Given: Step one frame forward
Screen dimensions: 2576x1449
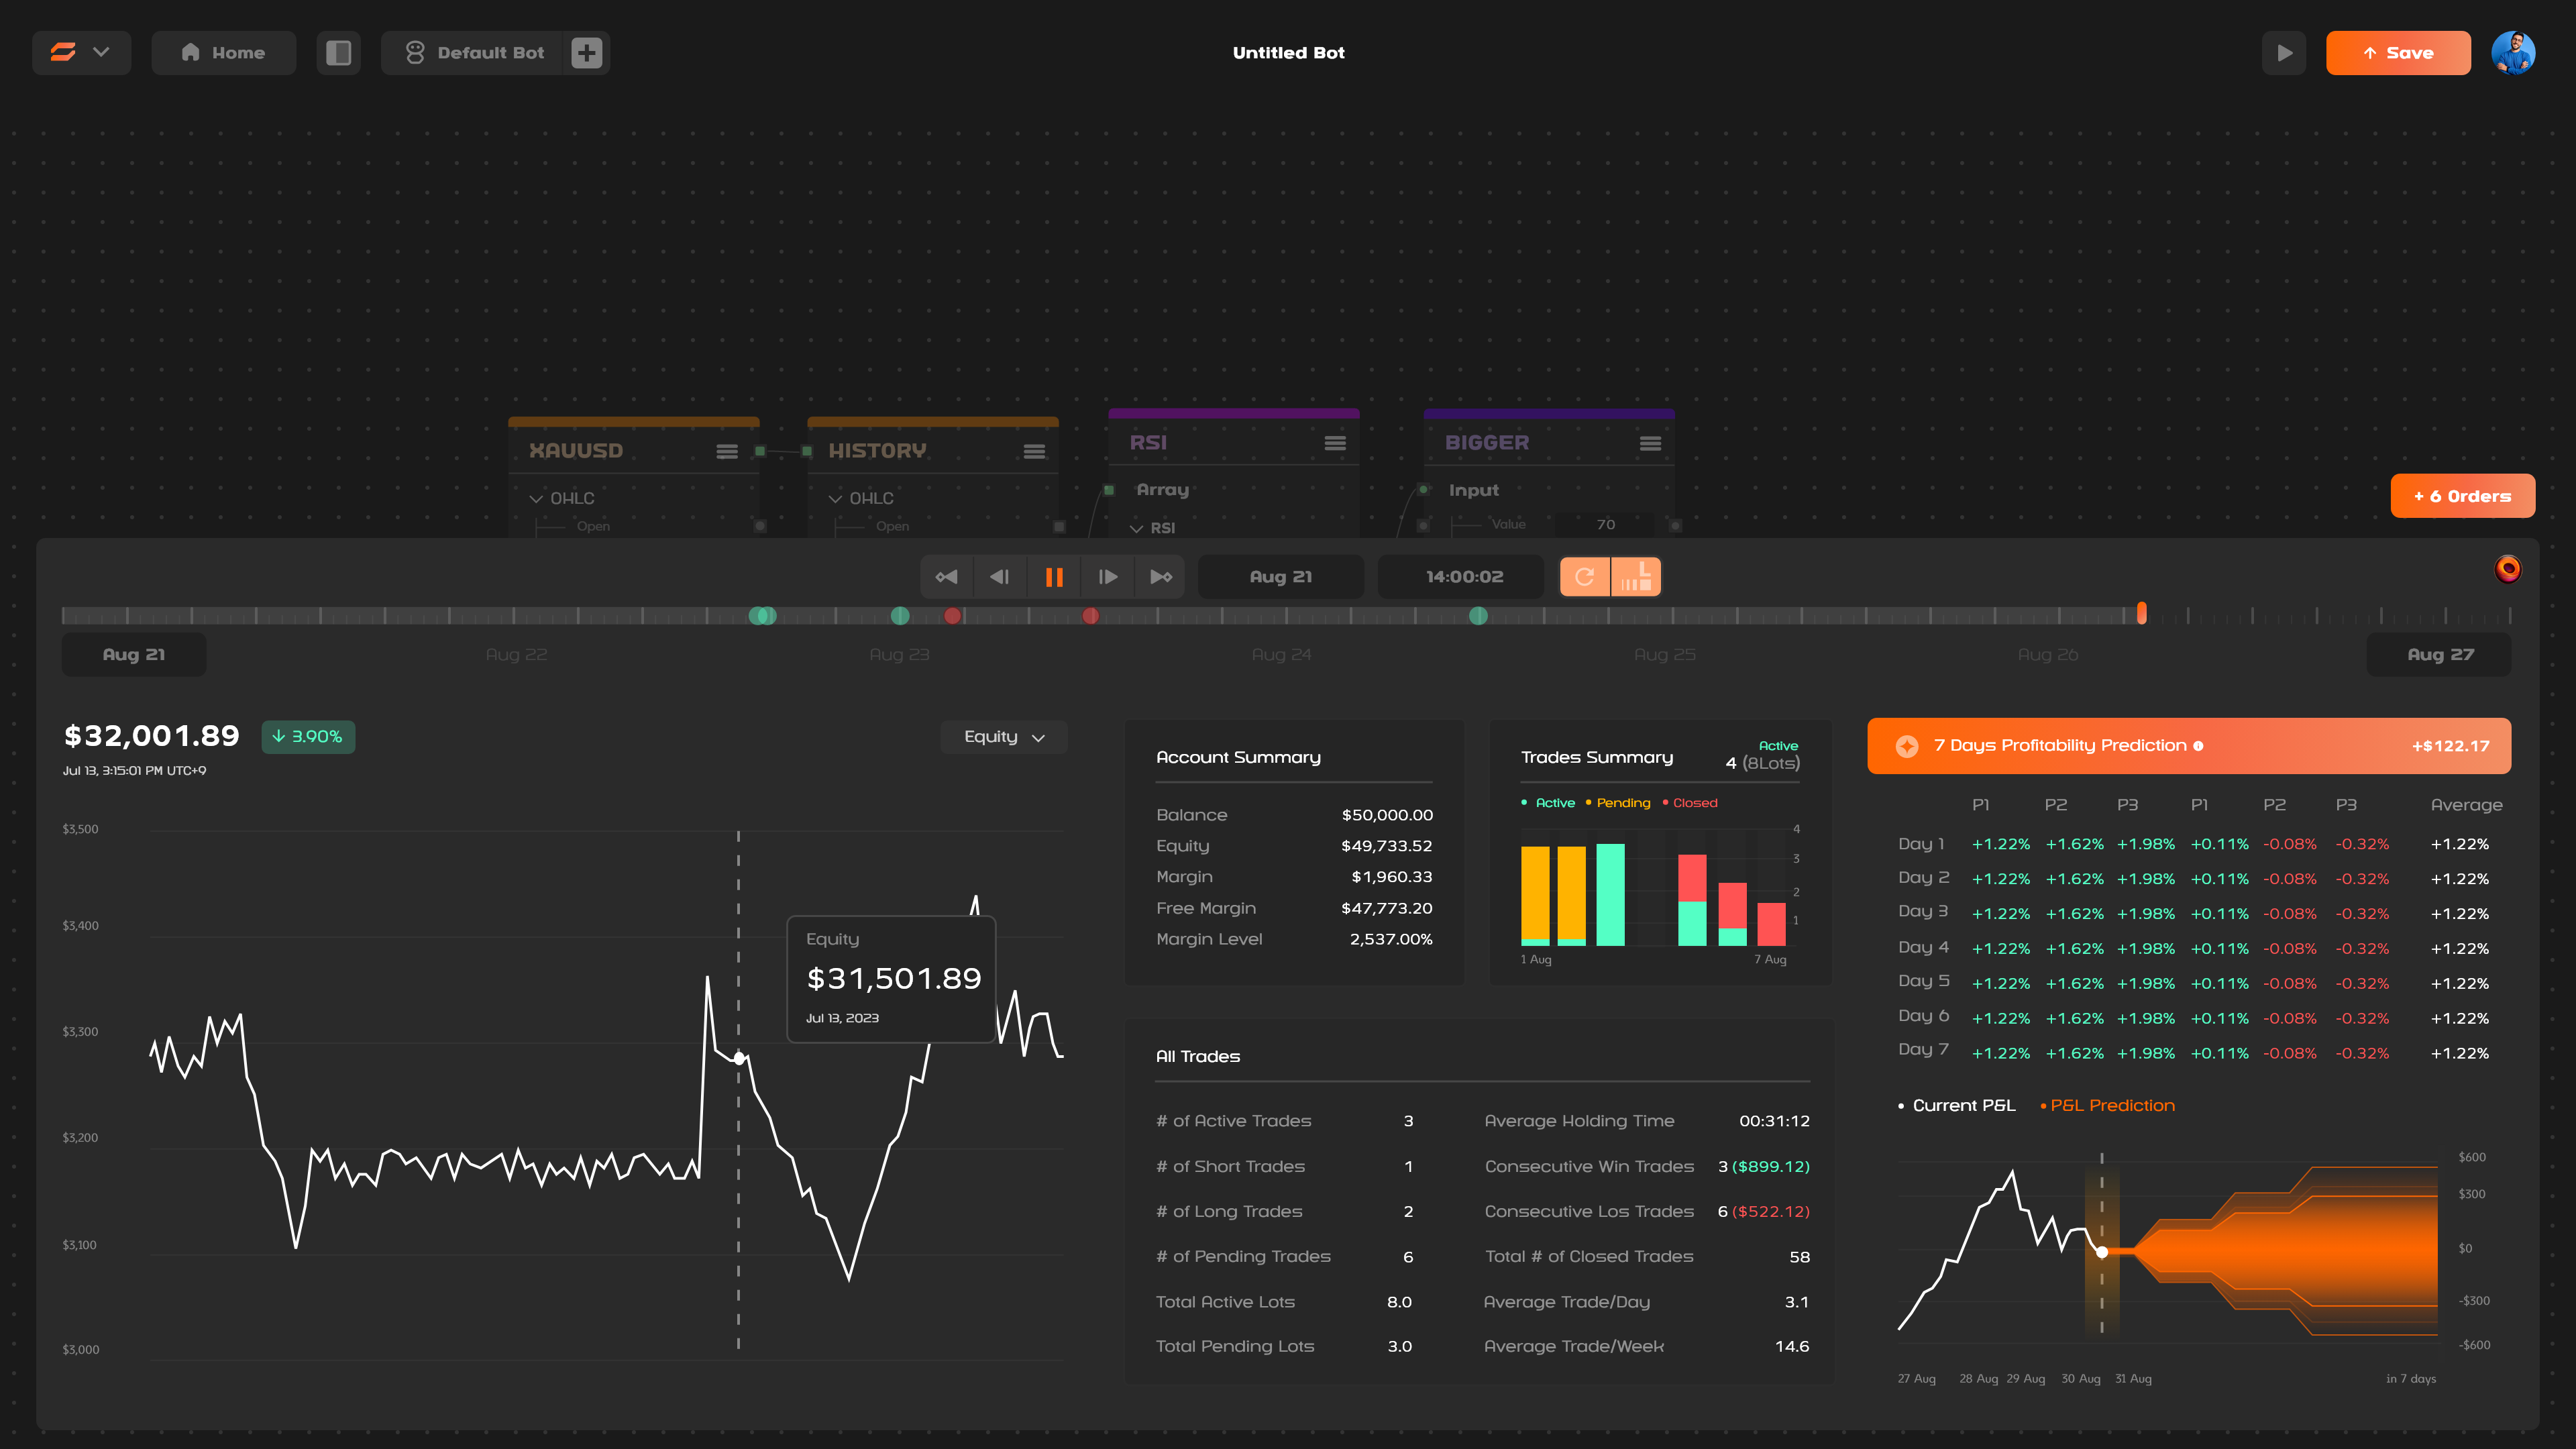Looking at the screenshot, I should tap(1107, 577).
